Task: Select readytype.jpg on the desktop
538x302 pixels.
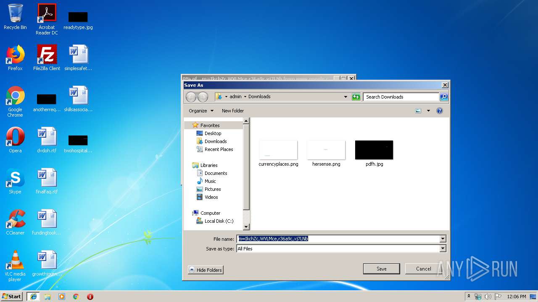Action: (78, 20)
